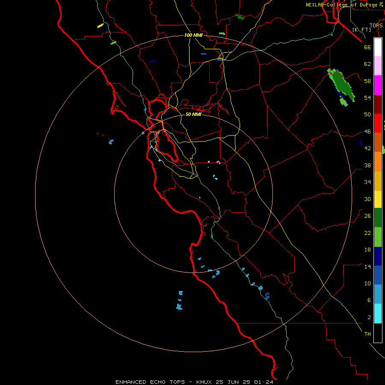Click the dark red maroon legend swatch
Viewport: 385px width, 385px height.
pos(378,105)
